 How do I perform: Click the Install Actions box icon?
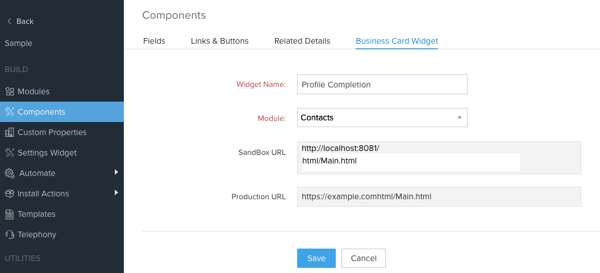(x=9, y=194)
